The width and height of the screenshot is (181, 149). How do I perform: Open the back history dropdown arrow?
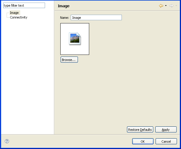coord(166,6)
